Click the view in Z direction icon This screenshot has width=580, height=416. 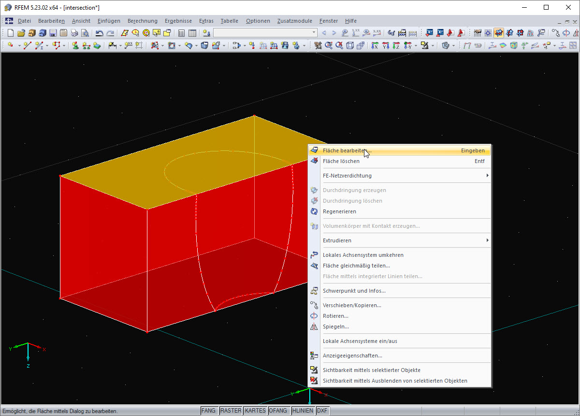coord(396,45)
